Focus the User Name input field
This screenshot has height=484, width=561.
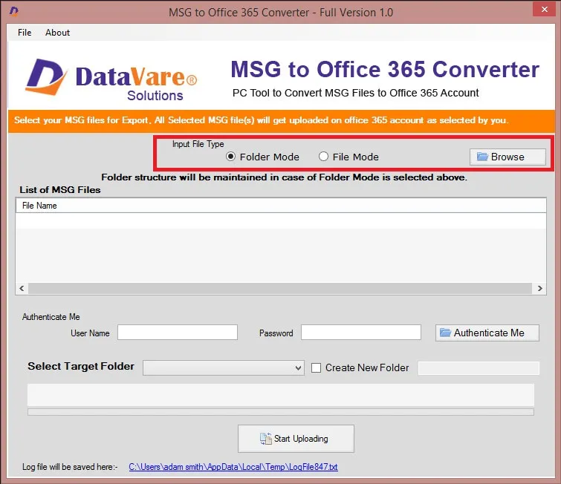pyautogui.click(x=178, y=333)
